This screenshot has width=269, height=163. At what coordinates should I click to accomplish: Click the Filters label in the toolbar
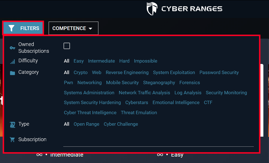coord(29,28)
